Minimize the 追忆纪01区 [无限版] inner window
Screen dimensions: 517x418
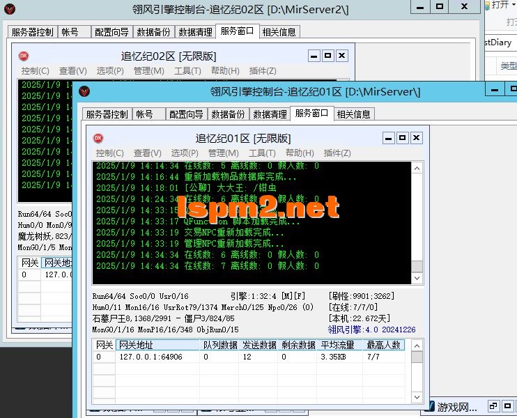pyautogui.click(x=388, y=138)
